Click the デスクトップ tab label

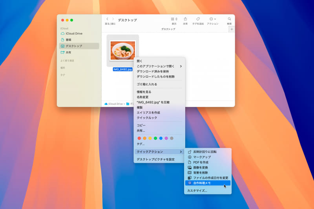(168, 29)
